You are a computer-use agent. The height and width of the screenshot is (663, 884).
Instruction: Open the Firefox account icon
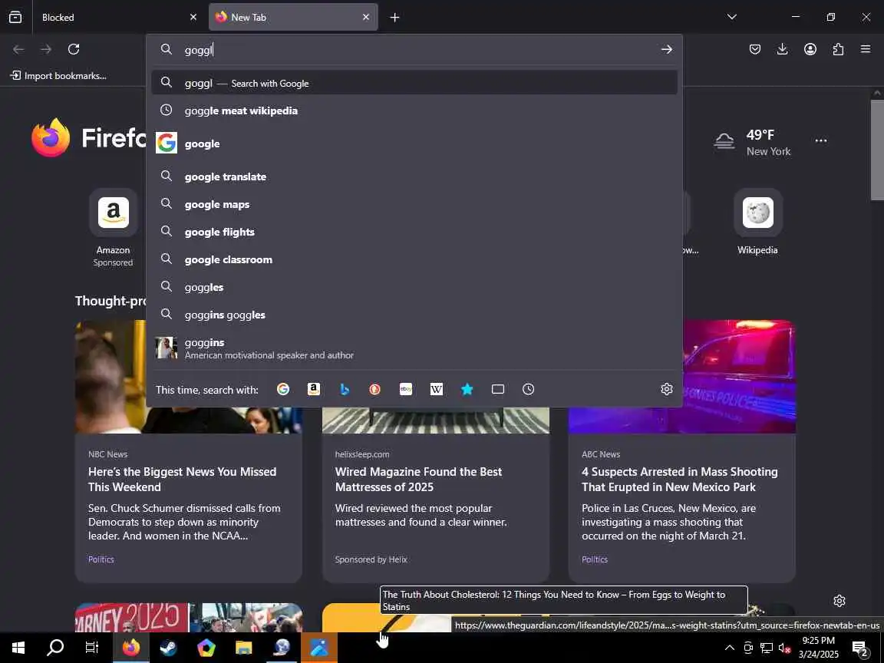click(x=810, y=49)
